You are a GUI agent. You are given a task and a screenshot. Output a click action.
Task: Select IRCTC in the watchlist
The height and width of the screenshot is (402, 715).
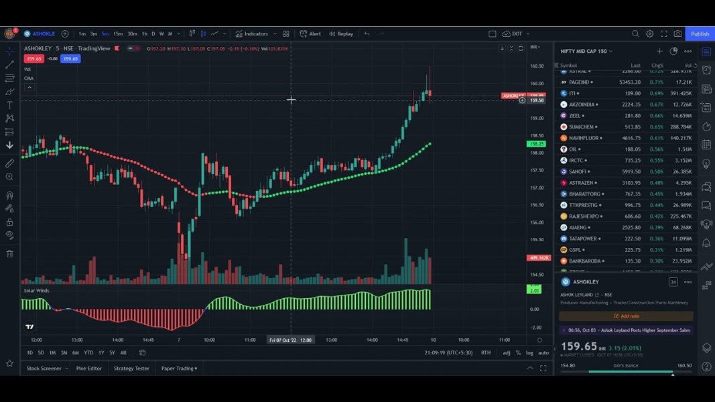(626, 160)
